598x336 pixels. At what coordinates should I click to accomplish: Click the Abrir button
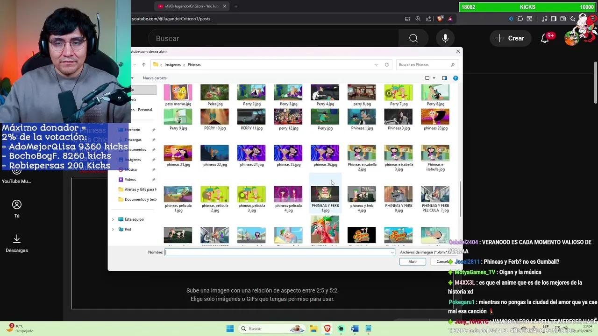(x=413, y=262)
